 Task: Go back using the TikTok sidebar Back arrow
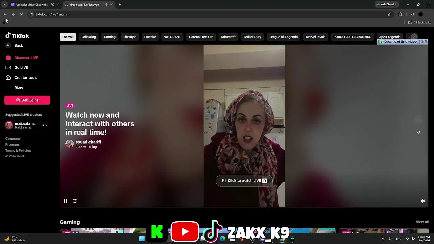(x=8, y=45)
